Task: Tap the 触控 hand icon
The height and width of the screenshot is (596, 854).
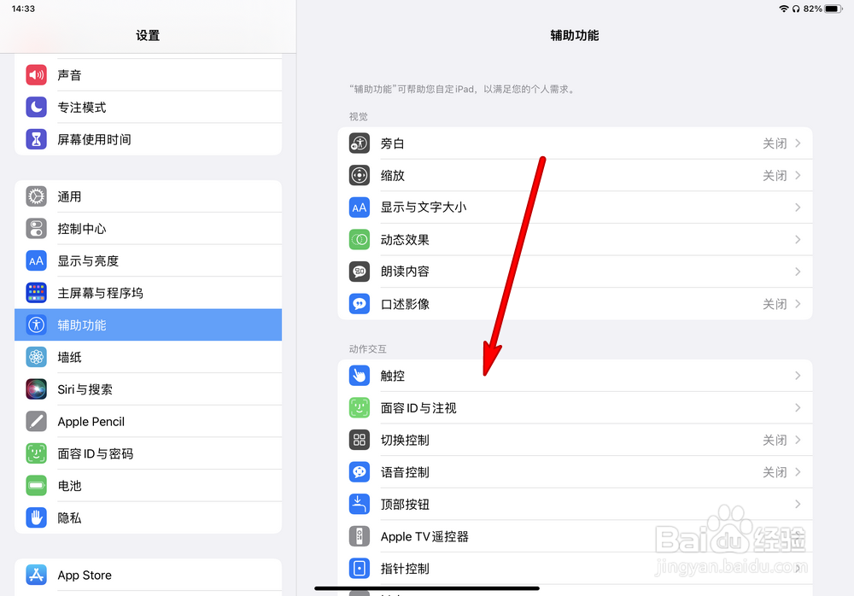Action: 359,376
